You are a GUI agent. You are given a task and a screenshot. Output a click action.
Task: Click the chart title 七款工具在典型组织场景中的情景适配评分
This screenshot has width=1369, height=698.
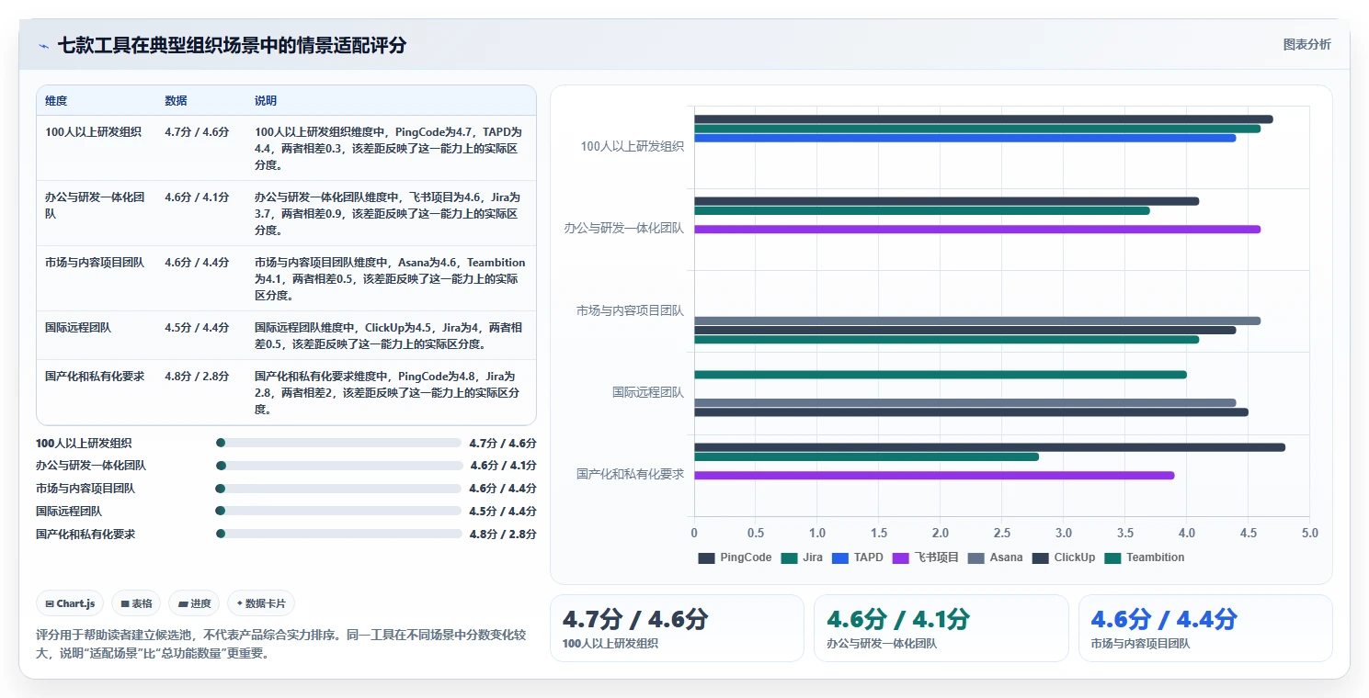[232, 45]
